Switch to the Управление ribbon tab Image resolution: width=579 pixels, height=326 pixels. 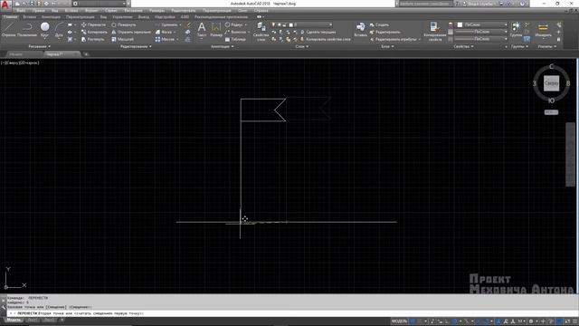point(123,17)
